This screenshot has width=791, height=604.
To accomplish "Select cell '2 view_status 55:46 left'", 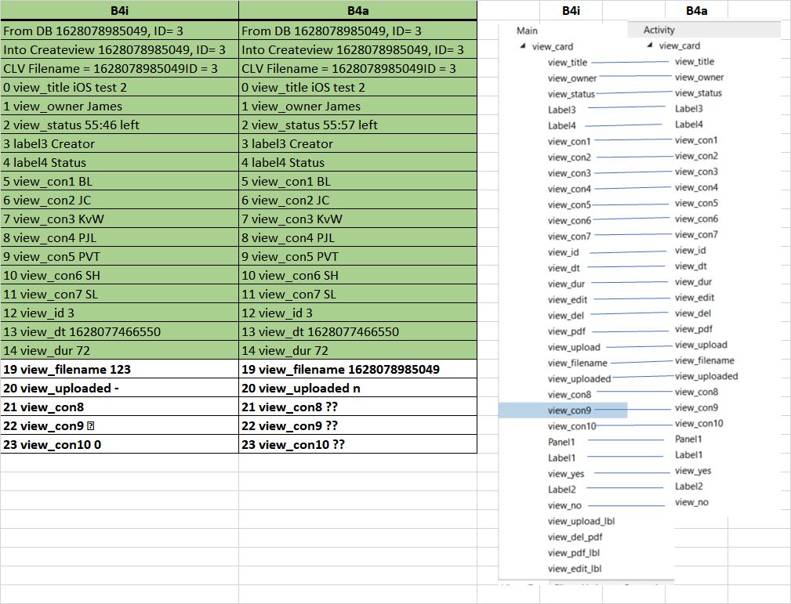I will click(x=119, y=125).
